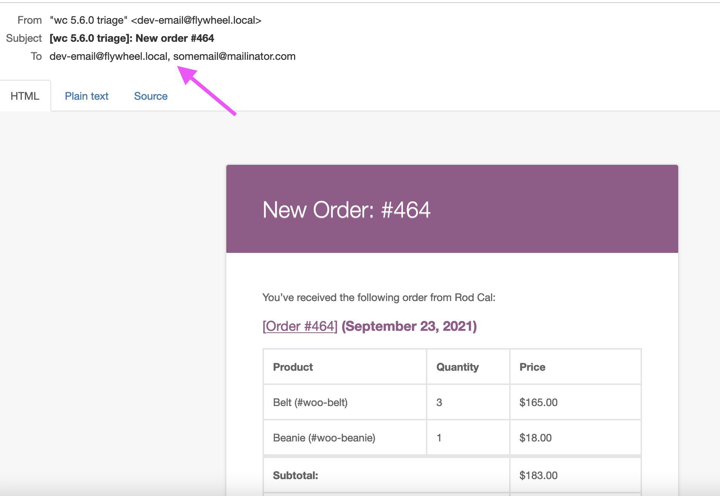Screen dimensions: 720x496
Task: Select the From field label
Action: pyautogui.click(x=29, y=20)
